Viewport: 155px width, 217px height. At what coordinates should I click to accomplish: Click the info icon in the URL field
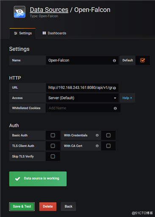114,88
